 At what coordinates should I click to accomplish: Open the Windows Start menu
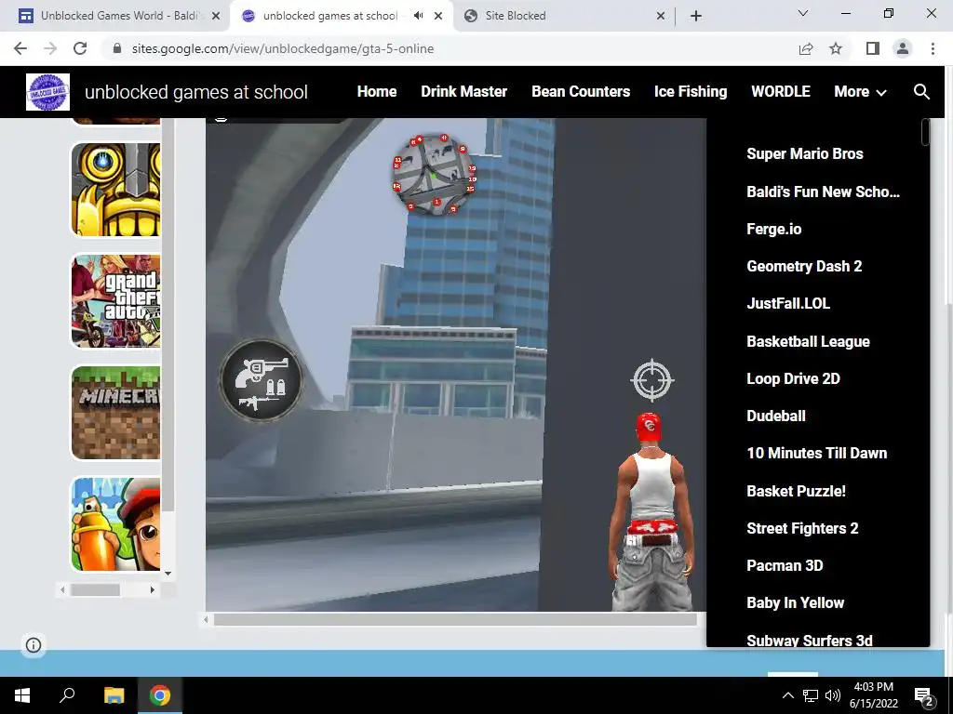coord(22,695)
